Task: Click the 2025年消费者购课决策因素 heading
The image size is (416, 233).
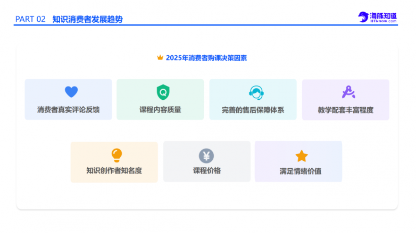Action: pyautogui.click(x=206, y=58)
